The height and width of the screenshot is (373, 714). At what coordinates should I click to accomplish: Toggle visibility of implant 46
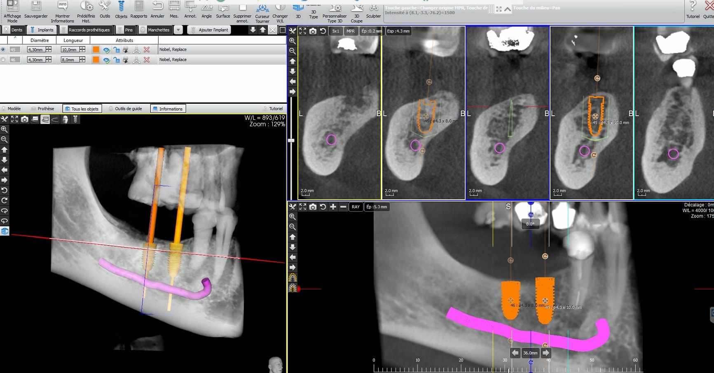(x=107, y=60)
